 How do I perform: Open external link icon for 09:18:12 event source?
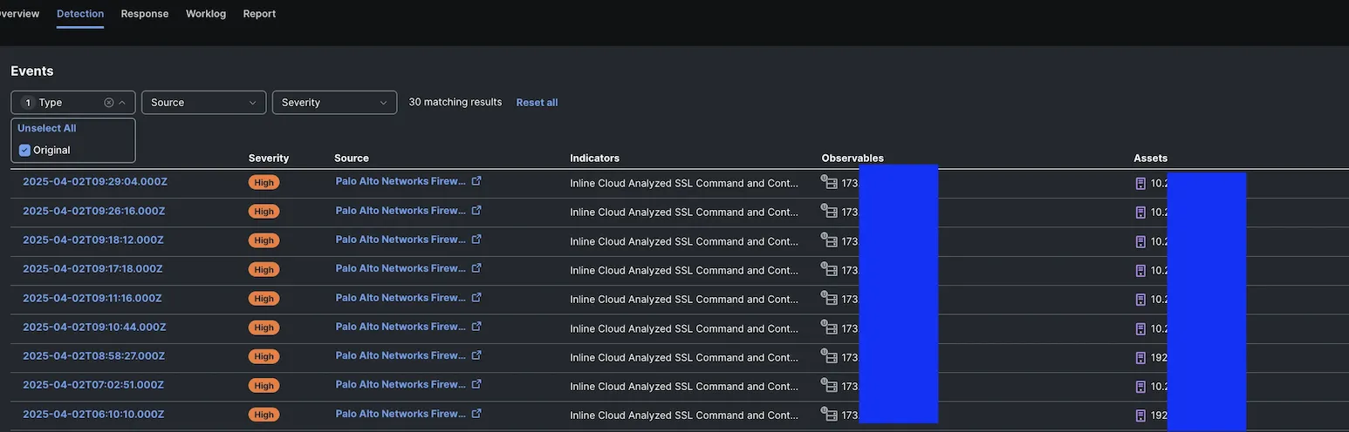[x=476, y=240]
